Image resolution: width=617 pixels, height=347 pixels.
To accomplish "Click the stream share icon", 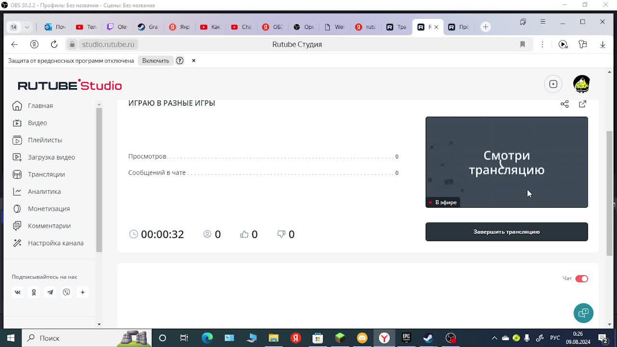I will click(x=564, y=104).
